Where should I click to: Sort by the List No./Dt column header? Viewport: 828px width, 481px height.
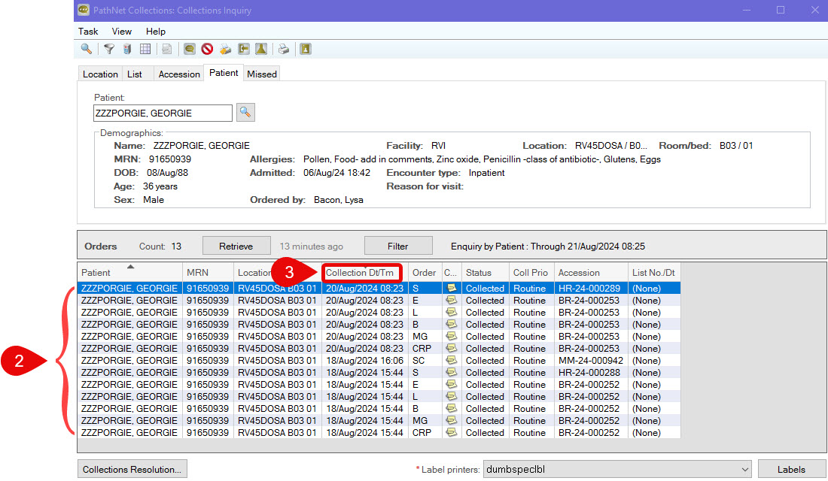(654, 273)
